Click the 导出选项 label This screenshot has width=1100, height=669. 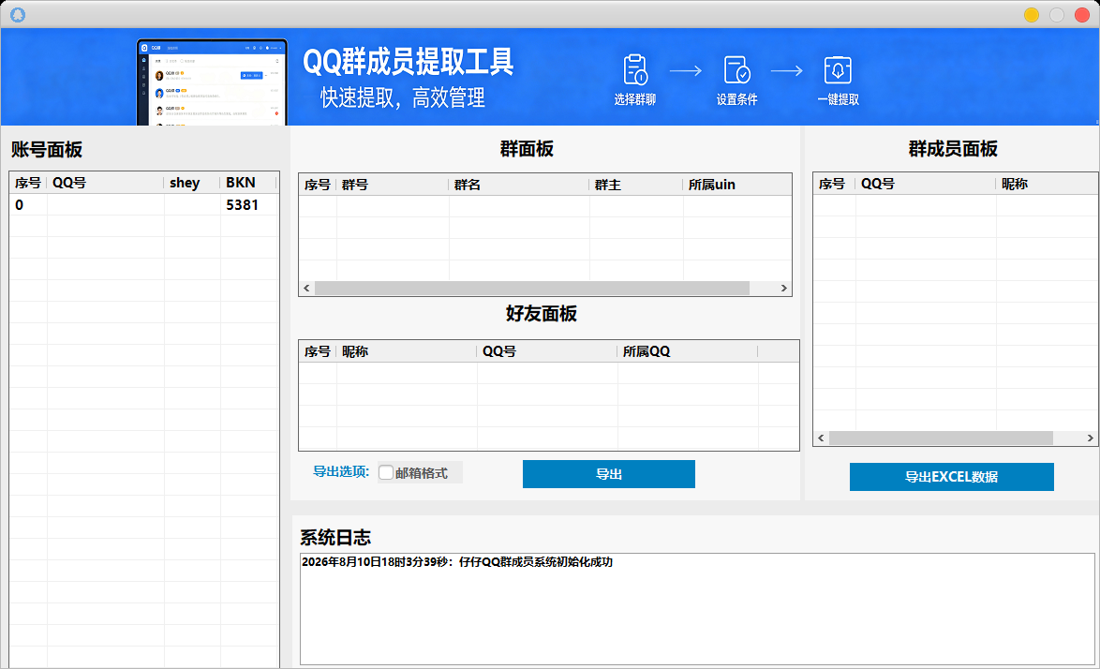click(x=341, y=472)
